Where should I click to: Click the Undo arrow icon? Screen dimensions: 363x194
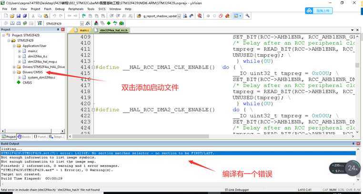[54, 16]
